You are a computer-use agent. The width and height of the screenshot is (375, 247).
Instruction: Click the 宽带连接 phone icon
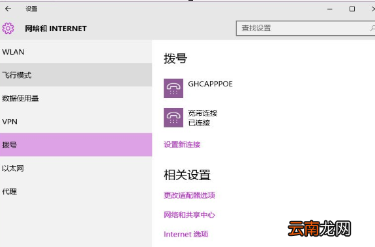pos(173,118)
